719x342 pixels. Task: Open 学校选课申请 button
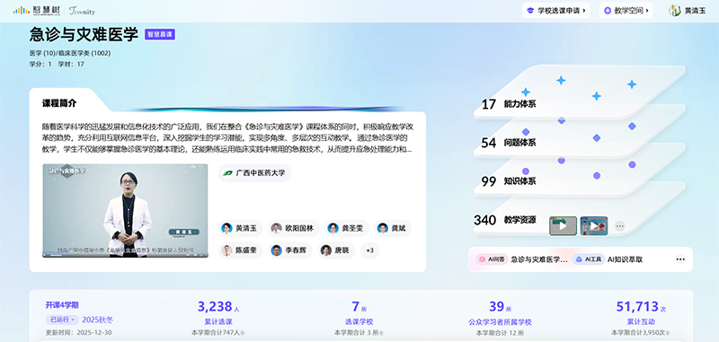(x=555, y=10)
